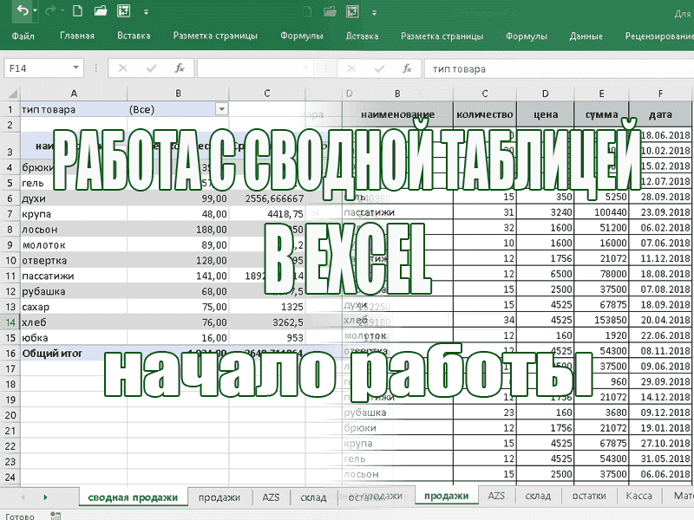The image size is (694, 520).
Task: Click the sheet tab scroll right arrow
Action: [45, 497]
